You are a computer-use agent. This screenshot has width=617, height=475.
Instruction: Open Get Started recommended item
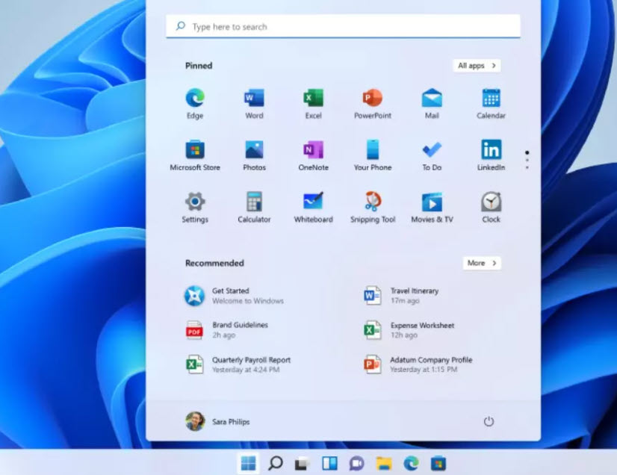234,296
